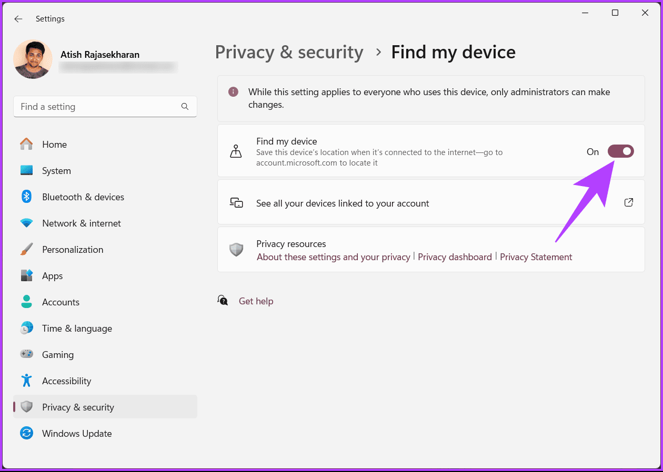
Task: Click the info icon in administrator notice
Action: pyautogui.click(x=233, y=92)
